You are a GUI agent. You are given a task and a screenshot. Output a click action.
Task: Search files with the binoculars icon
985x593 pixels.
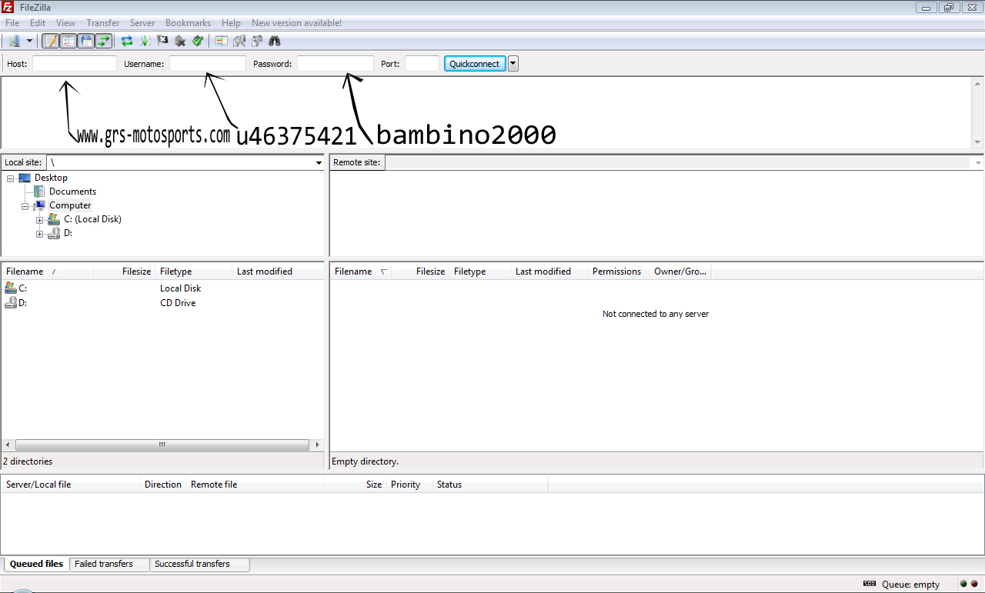pos(275,41)
